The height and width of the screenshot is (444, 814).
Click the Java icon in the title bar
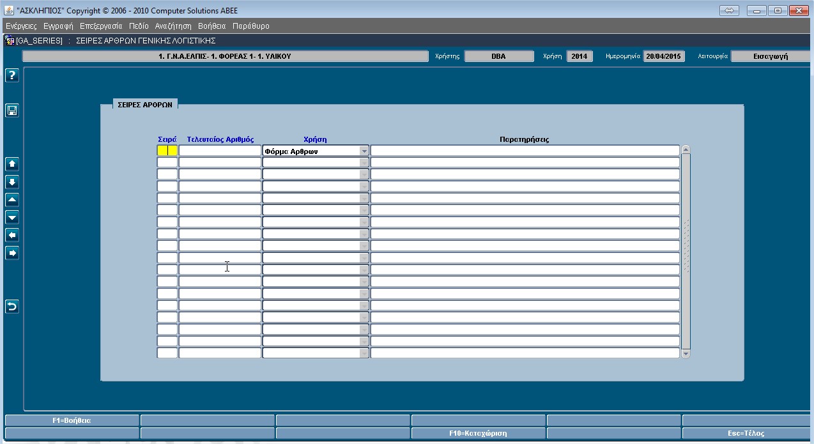(x=8, y=10)
